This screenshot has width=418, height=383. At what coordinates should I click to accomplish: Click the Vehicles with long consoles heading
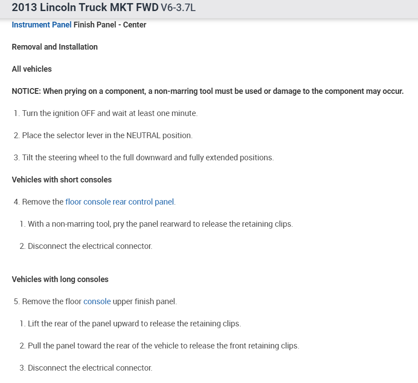click(60, 279)
